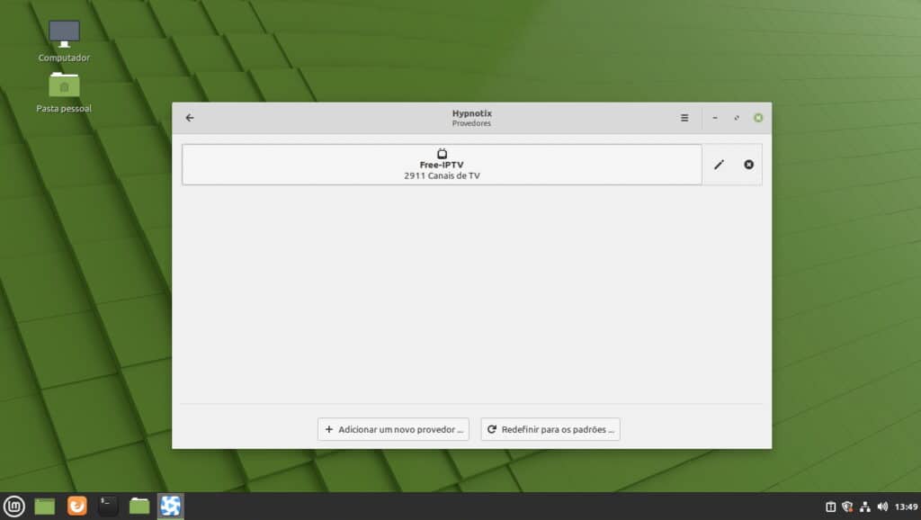Open the update manager shield tray icon
Image resolution: width=921 pixels, height=520 pixels.
point(847,507)
